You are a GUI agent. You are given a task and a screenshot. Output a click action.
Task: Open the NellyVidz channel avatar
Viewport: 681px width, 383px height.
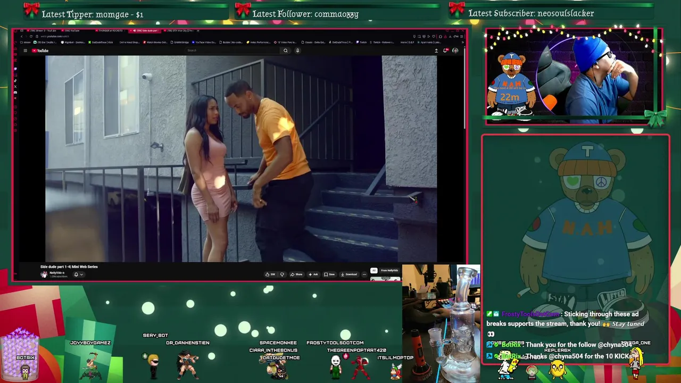(x=44, y=274)
